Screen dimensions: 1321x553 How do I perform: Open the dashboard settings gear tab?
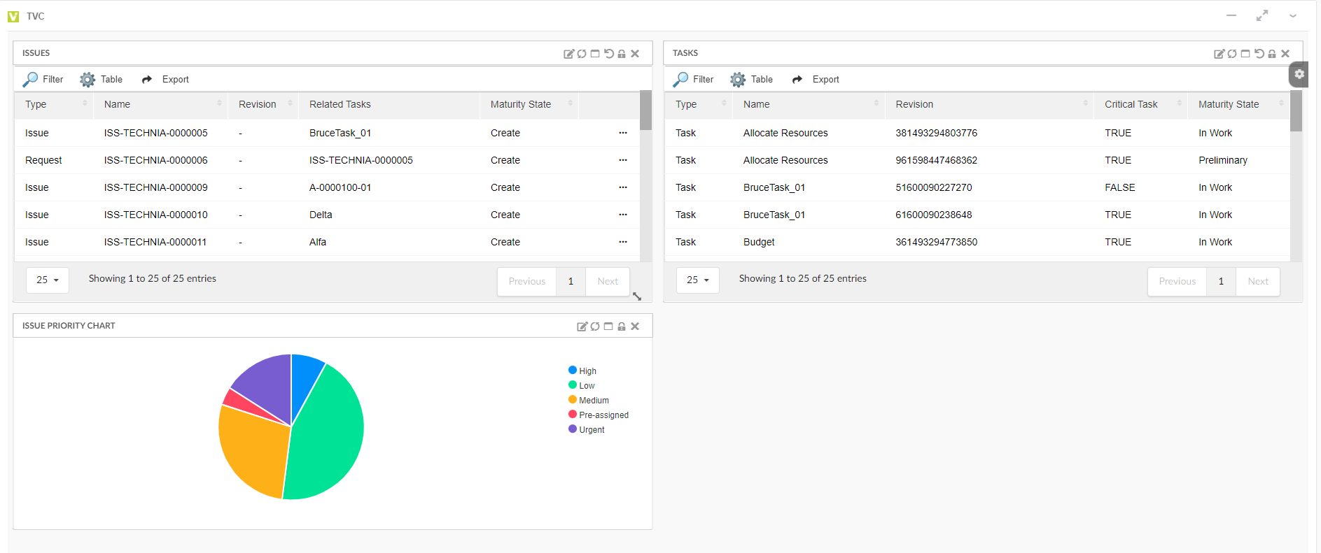coord(1299,74)
